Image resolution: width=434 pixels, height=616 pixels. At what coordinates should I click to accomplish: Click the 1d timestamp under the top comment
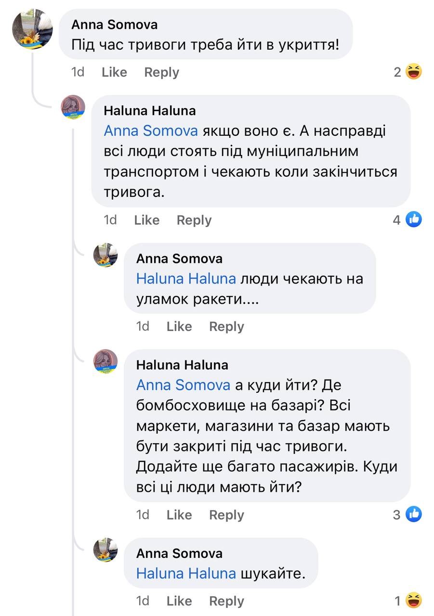click(x=78, y=72)
